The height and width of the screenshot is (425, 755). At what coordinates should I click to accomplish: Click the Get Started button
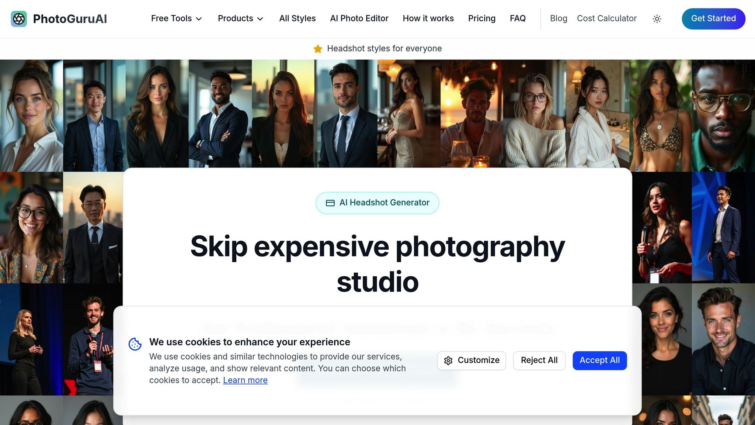tap(713, 18)
